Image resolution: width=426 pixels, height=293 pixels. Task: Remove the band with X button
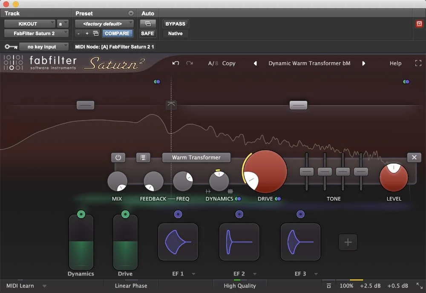(414, 157)
